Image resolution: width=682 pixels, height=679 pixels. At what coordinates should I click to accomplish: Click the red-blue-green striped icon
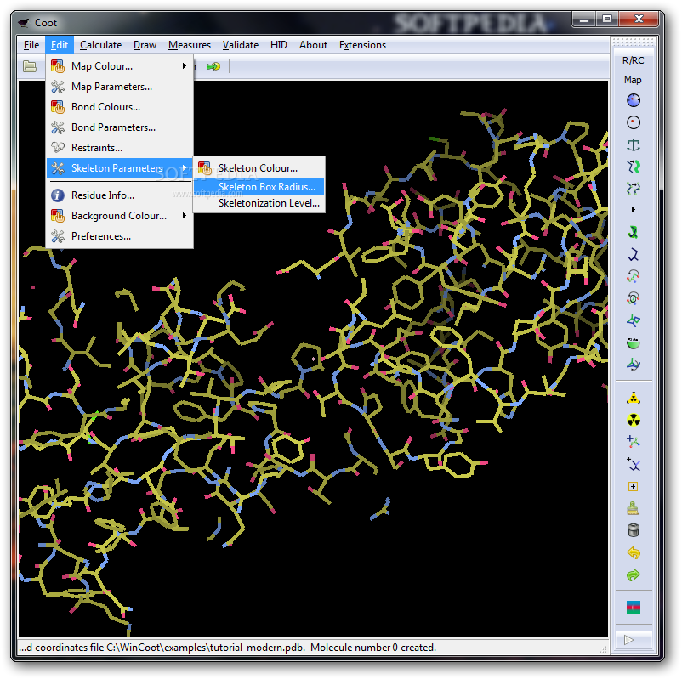pyautogui.click(x=634, y=608)
